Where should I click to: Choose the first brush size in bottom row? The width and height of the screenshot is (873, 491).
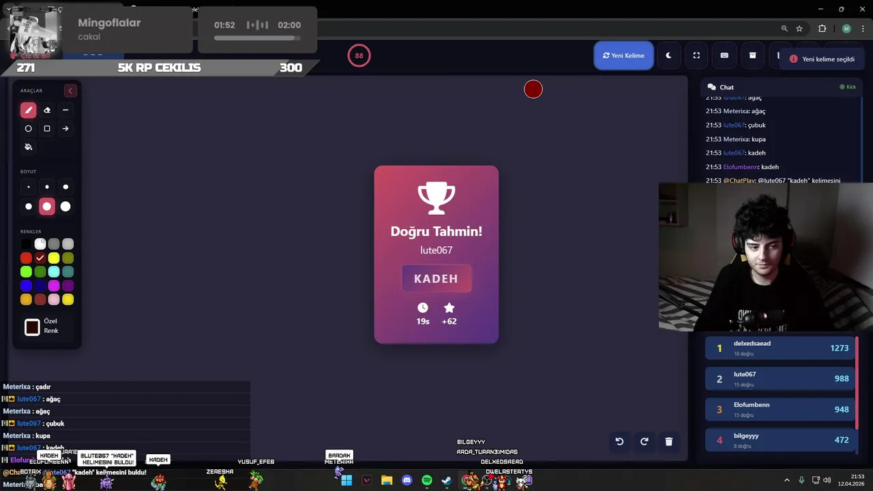click(28, 207)
